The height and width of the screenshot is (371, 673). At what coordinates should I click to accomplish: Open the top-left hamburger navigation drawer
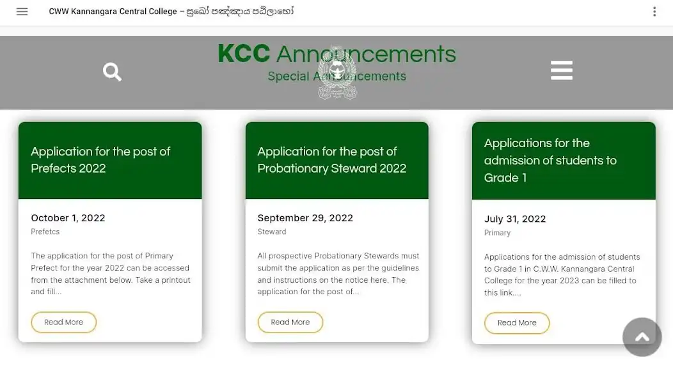tap(22, 12)
